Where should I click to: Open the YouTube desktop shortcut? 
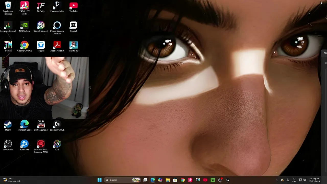click(74, 7)
